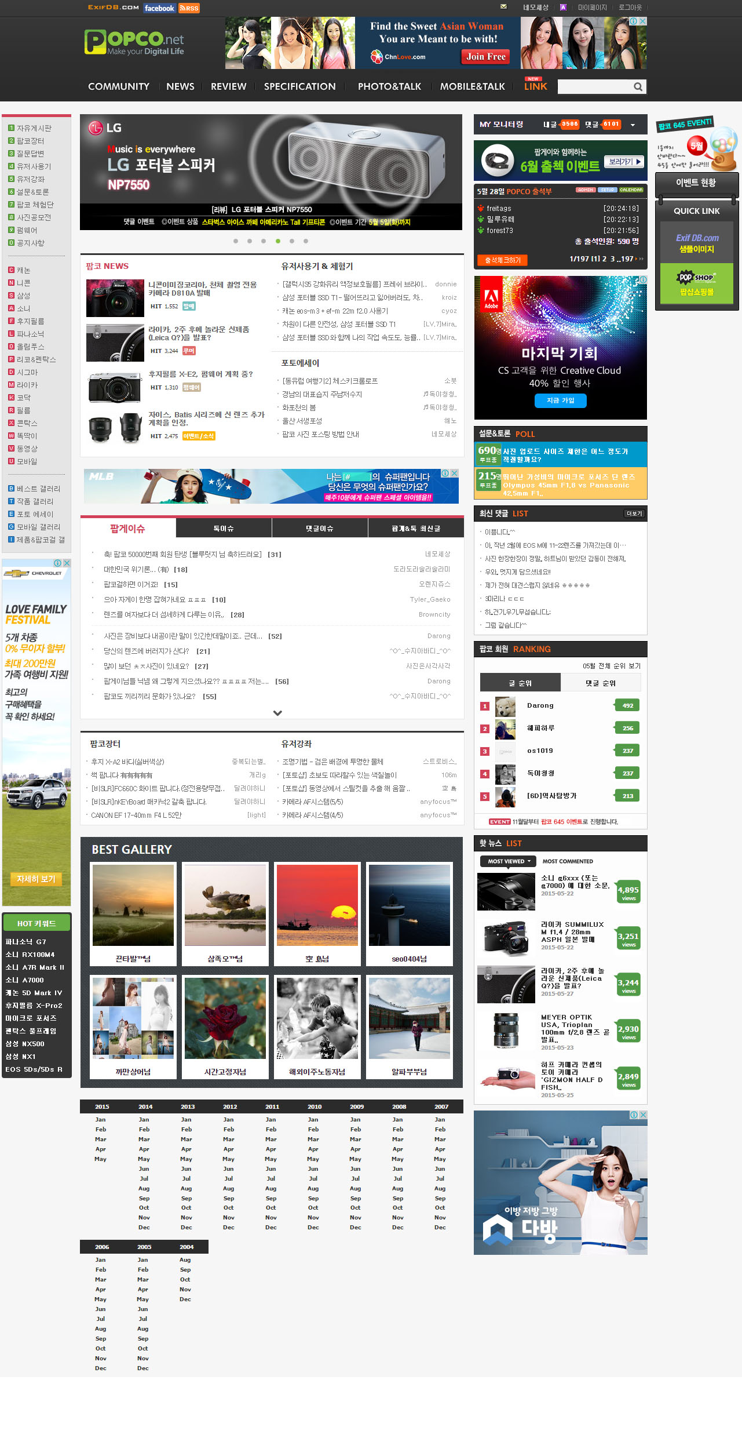Select the third carousel dot
The height and width of the screenshot is (1449, 742).
[x=264, y=241]
